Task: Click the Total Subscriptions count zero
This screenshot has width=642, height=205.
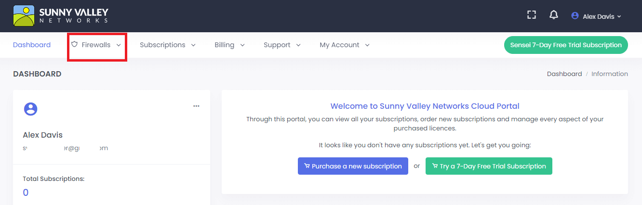Action: pos(26,192)
